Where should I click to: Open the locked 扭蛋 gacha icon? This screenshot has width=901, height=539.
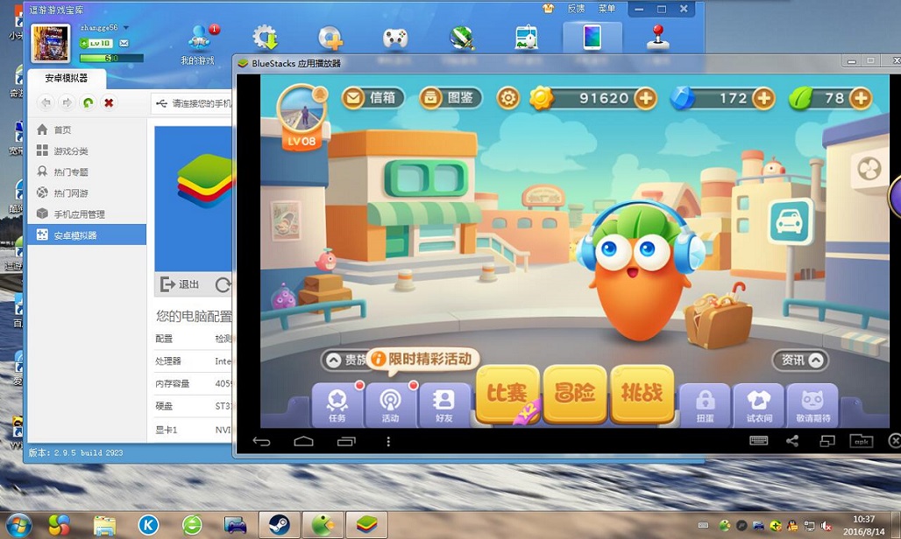tap(705, 405)
